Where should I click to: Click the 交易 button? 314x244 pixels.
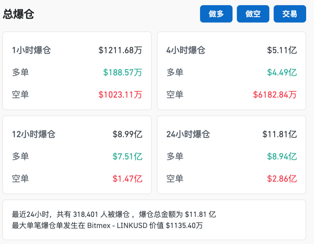[x=290, y=14]
